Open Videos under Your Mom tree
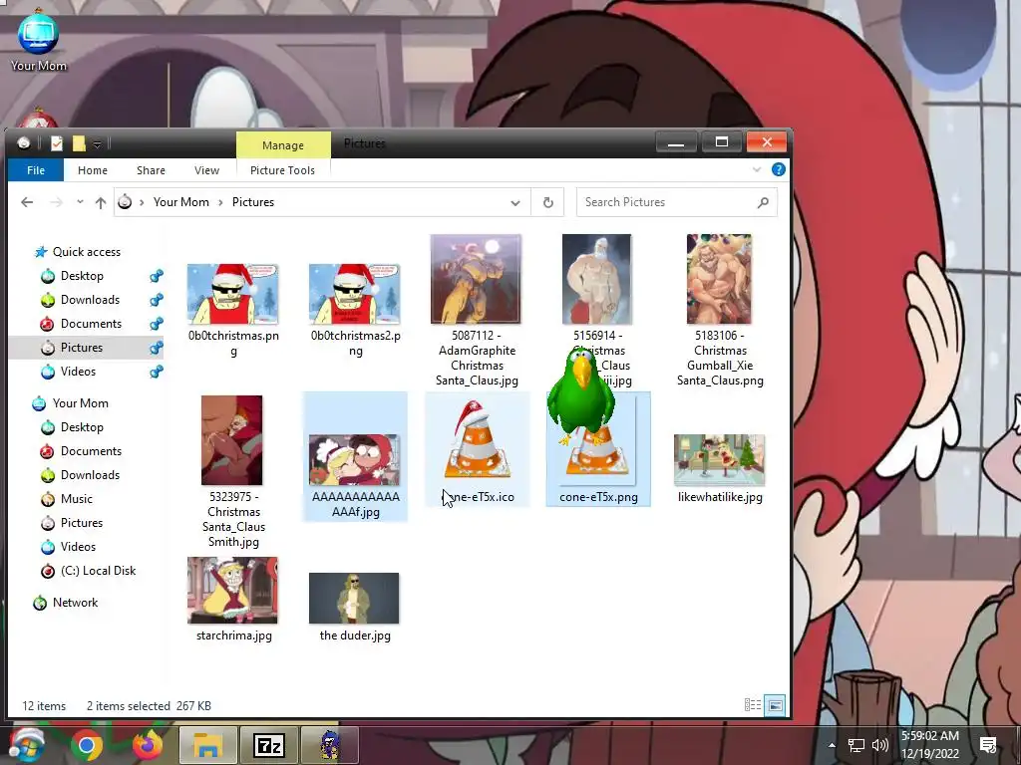 tap(78, 547)
